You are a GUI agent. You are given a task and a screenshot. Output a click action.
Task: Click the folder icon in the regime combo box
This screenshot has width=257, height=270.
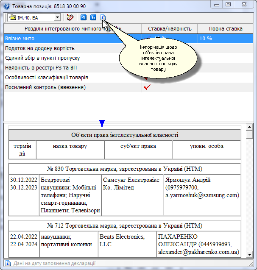click(13, 17)
